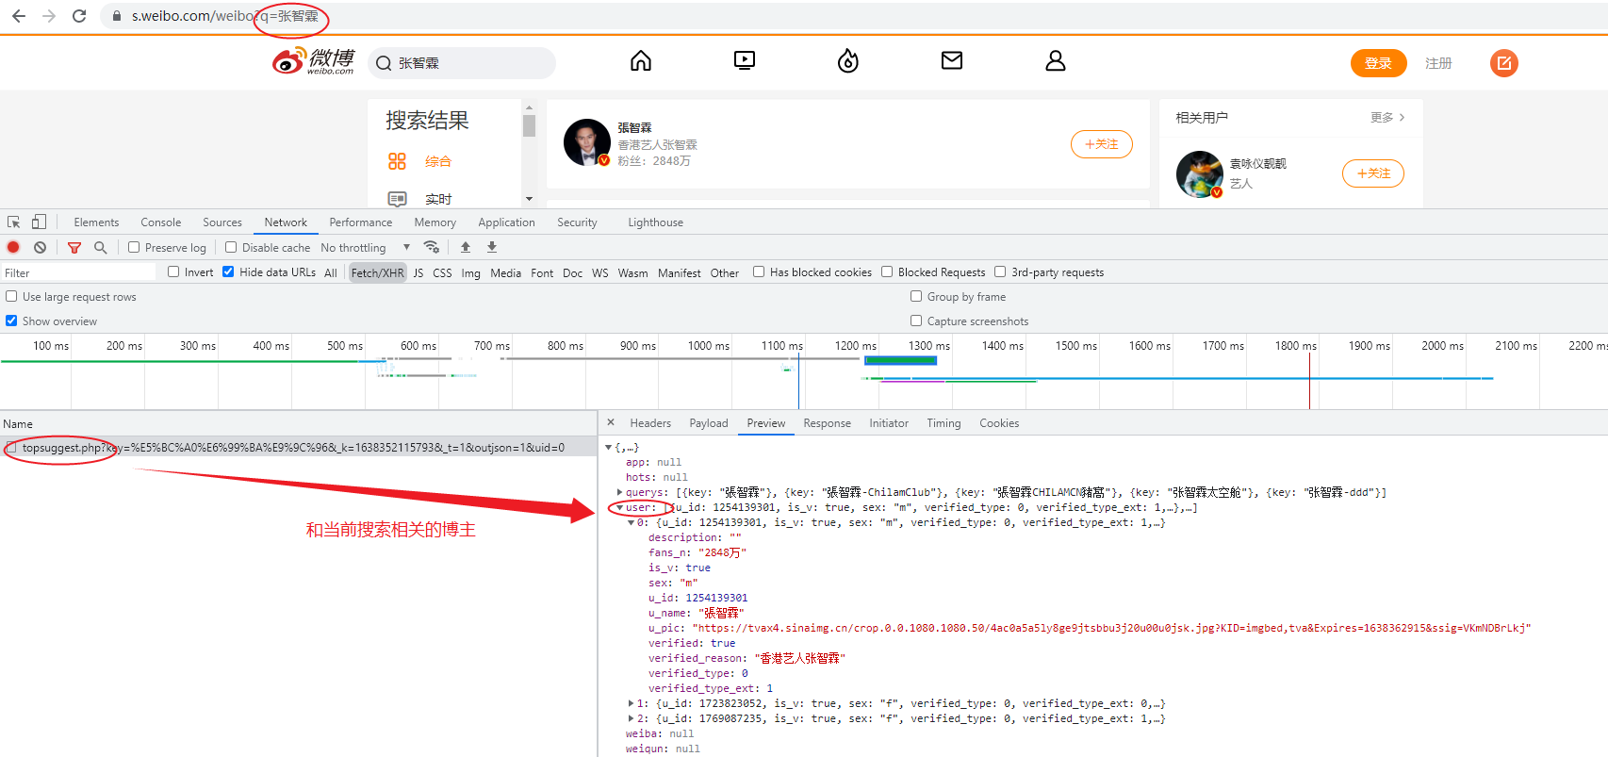Click the orange 登录 button
Viewport: 1608px width, 757px height.
(1379, 63)
